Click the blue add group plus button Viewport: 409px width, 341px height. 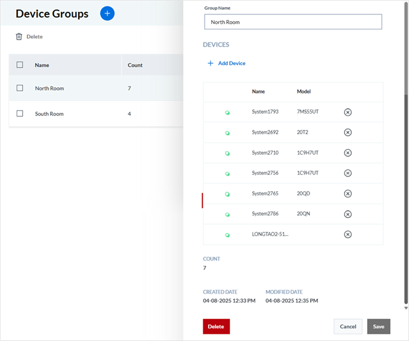[107, 13]
